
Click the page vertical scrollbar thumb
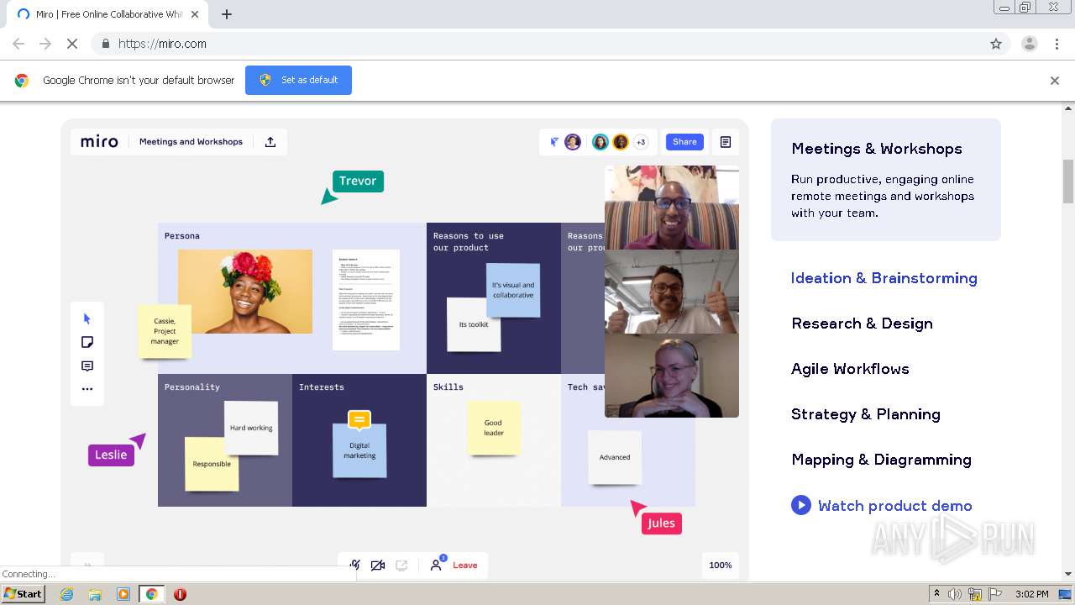coord(1068,181)
